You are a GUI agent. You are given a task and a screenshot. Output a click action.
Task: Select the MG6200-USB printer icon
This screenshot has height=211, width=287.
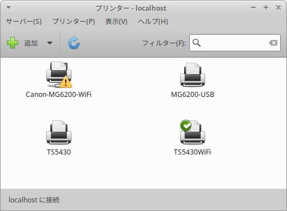pos(193,75)
